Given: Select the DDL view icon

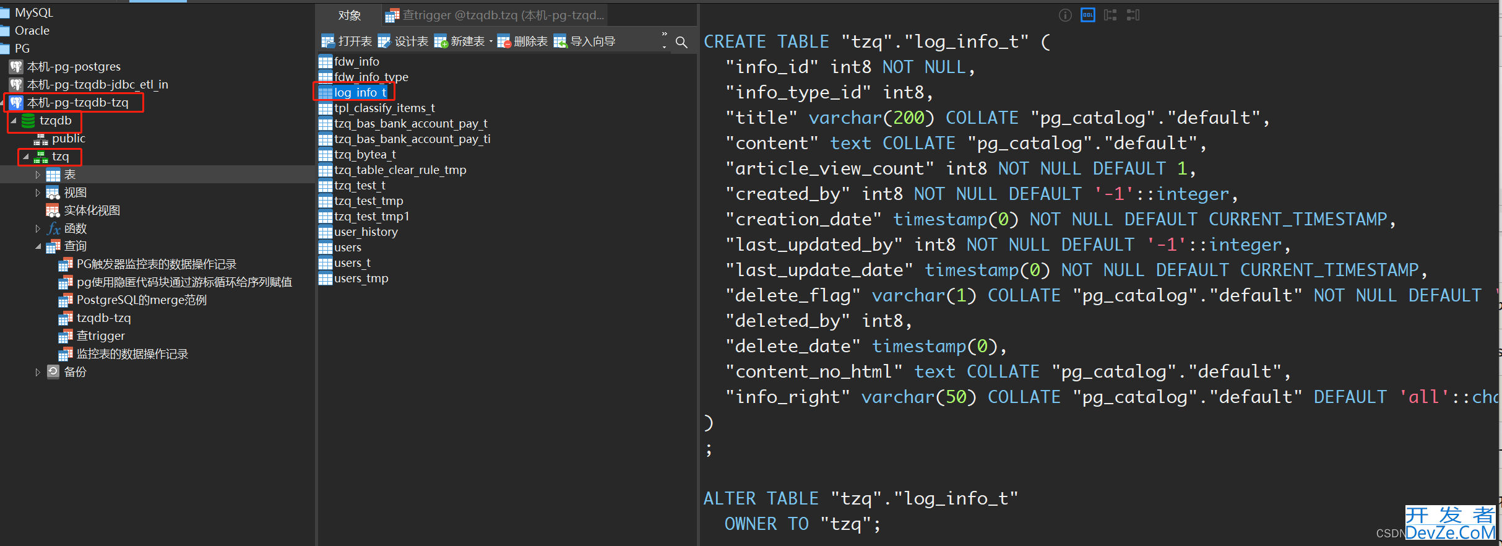Looking at the screenshot, I should (1087, 15).
